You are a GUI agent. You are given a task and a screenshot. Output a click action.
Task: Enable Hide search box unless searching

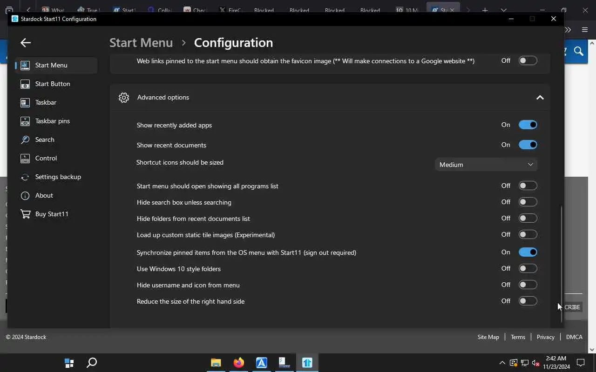528,202
